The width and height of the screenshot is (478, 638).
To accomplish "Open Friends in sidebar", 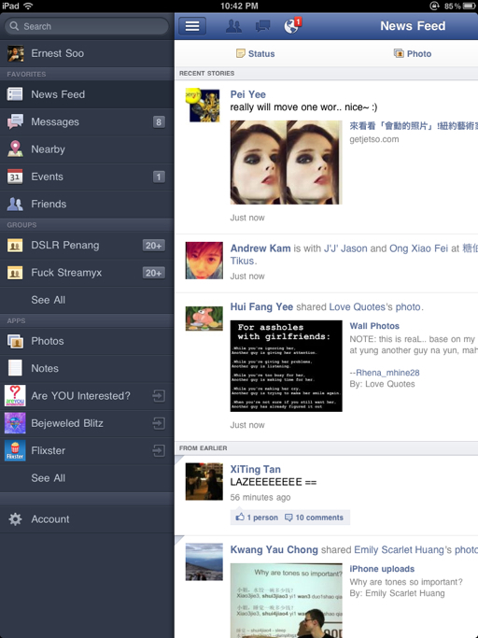I will pos(87,204).
